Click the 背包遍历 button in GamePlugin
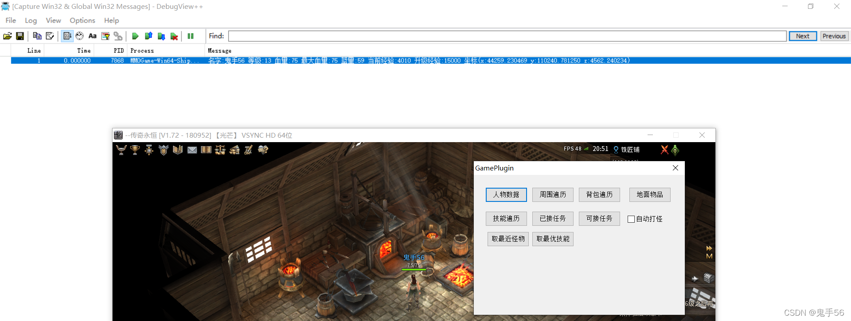 click(599, 195)
